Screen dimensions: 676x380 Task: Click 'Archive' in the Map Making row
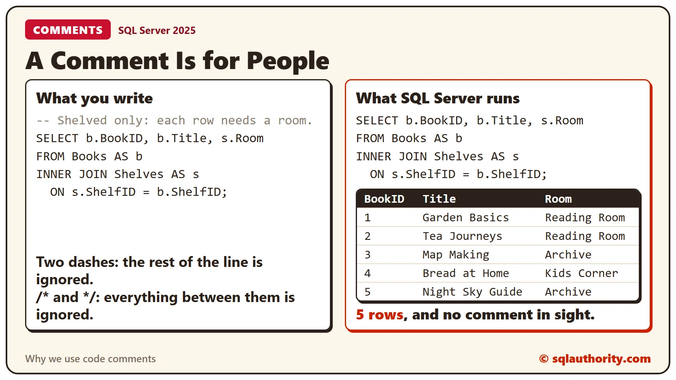568,254
